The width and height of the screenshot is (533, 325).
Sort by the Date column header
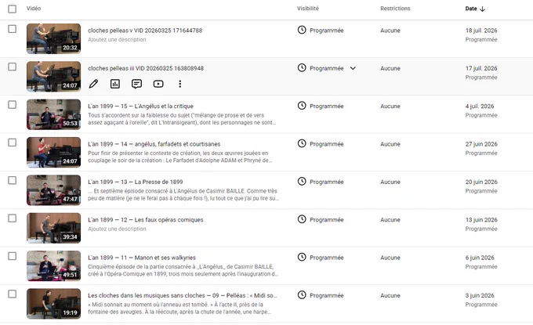[x=471, y=9]
